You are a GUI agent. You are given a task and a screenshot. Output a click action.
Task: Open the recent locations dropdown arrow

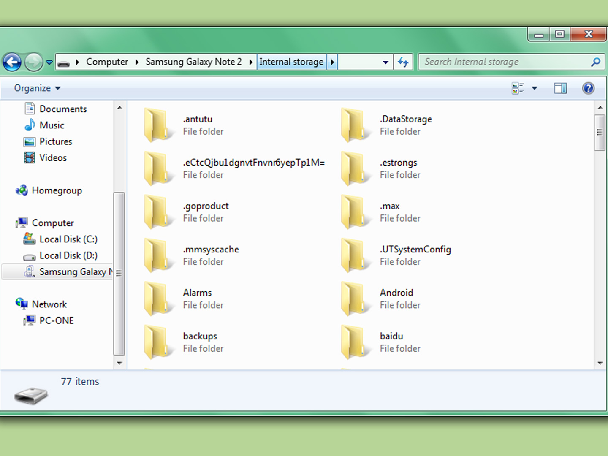point(49,62)
